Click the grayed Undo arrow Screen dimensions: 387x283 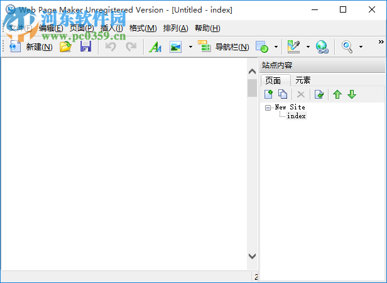111,47
